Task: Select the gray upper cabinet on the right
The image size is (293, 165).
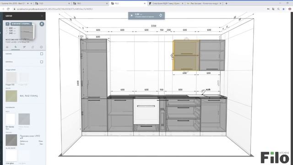Action: pyautogui.click(x=212, y=55)
